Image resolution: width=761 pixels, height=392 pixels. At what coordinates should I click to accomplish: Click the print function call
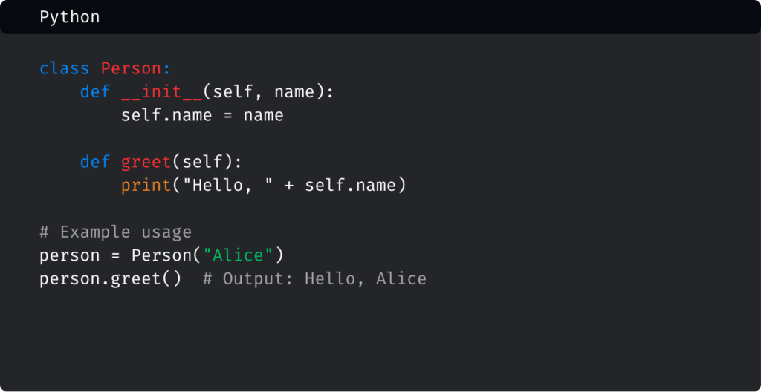click(x=146, y=185)
